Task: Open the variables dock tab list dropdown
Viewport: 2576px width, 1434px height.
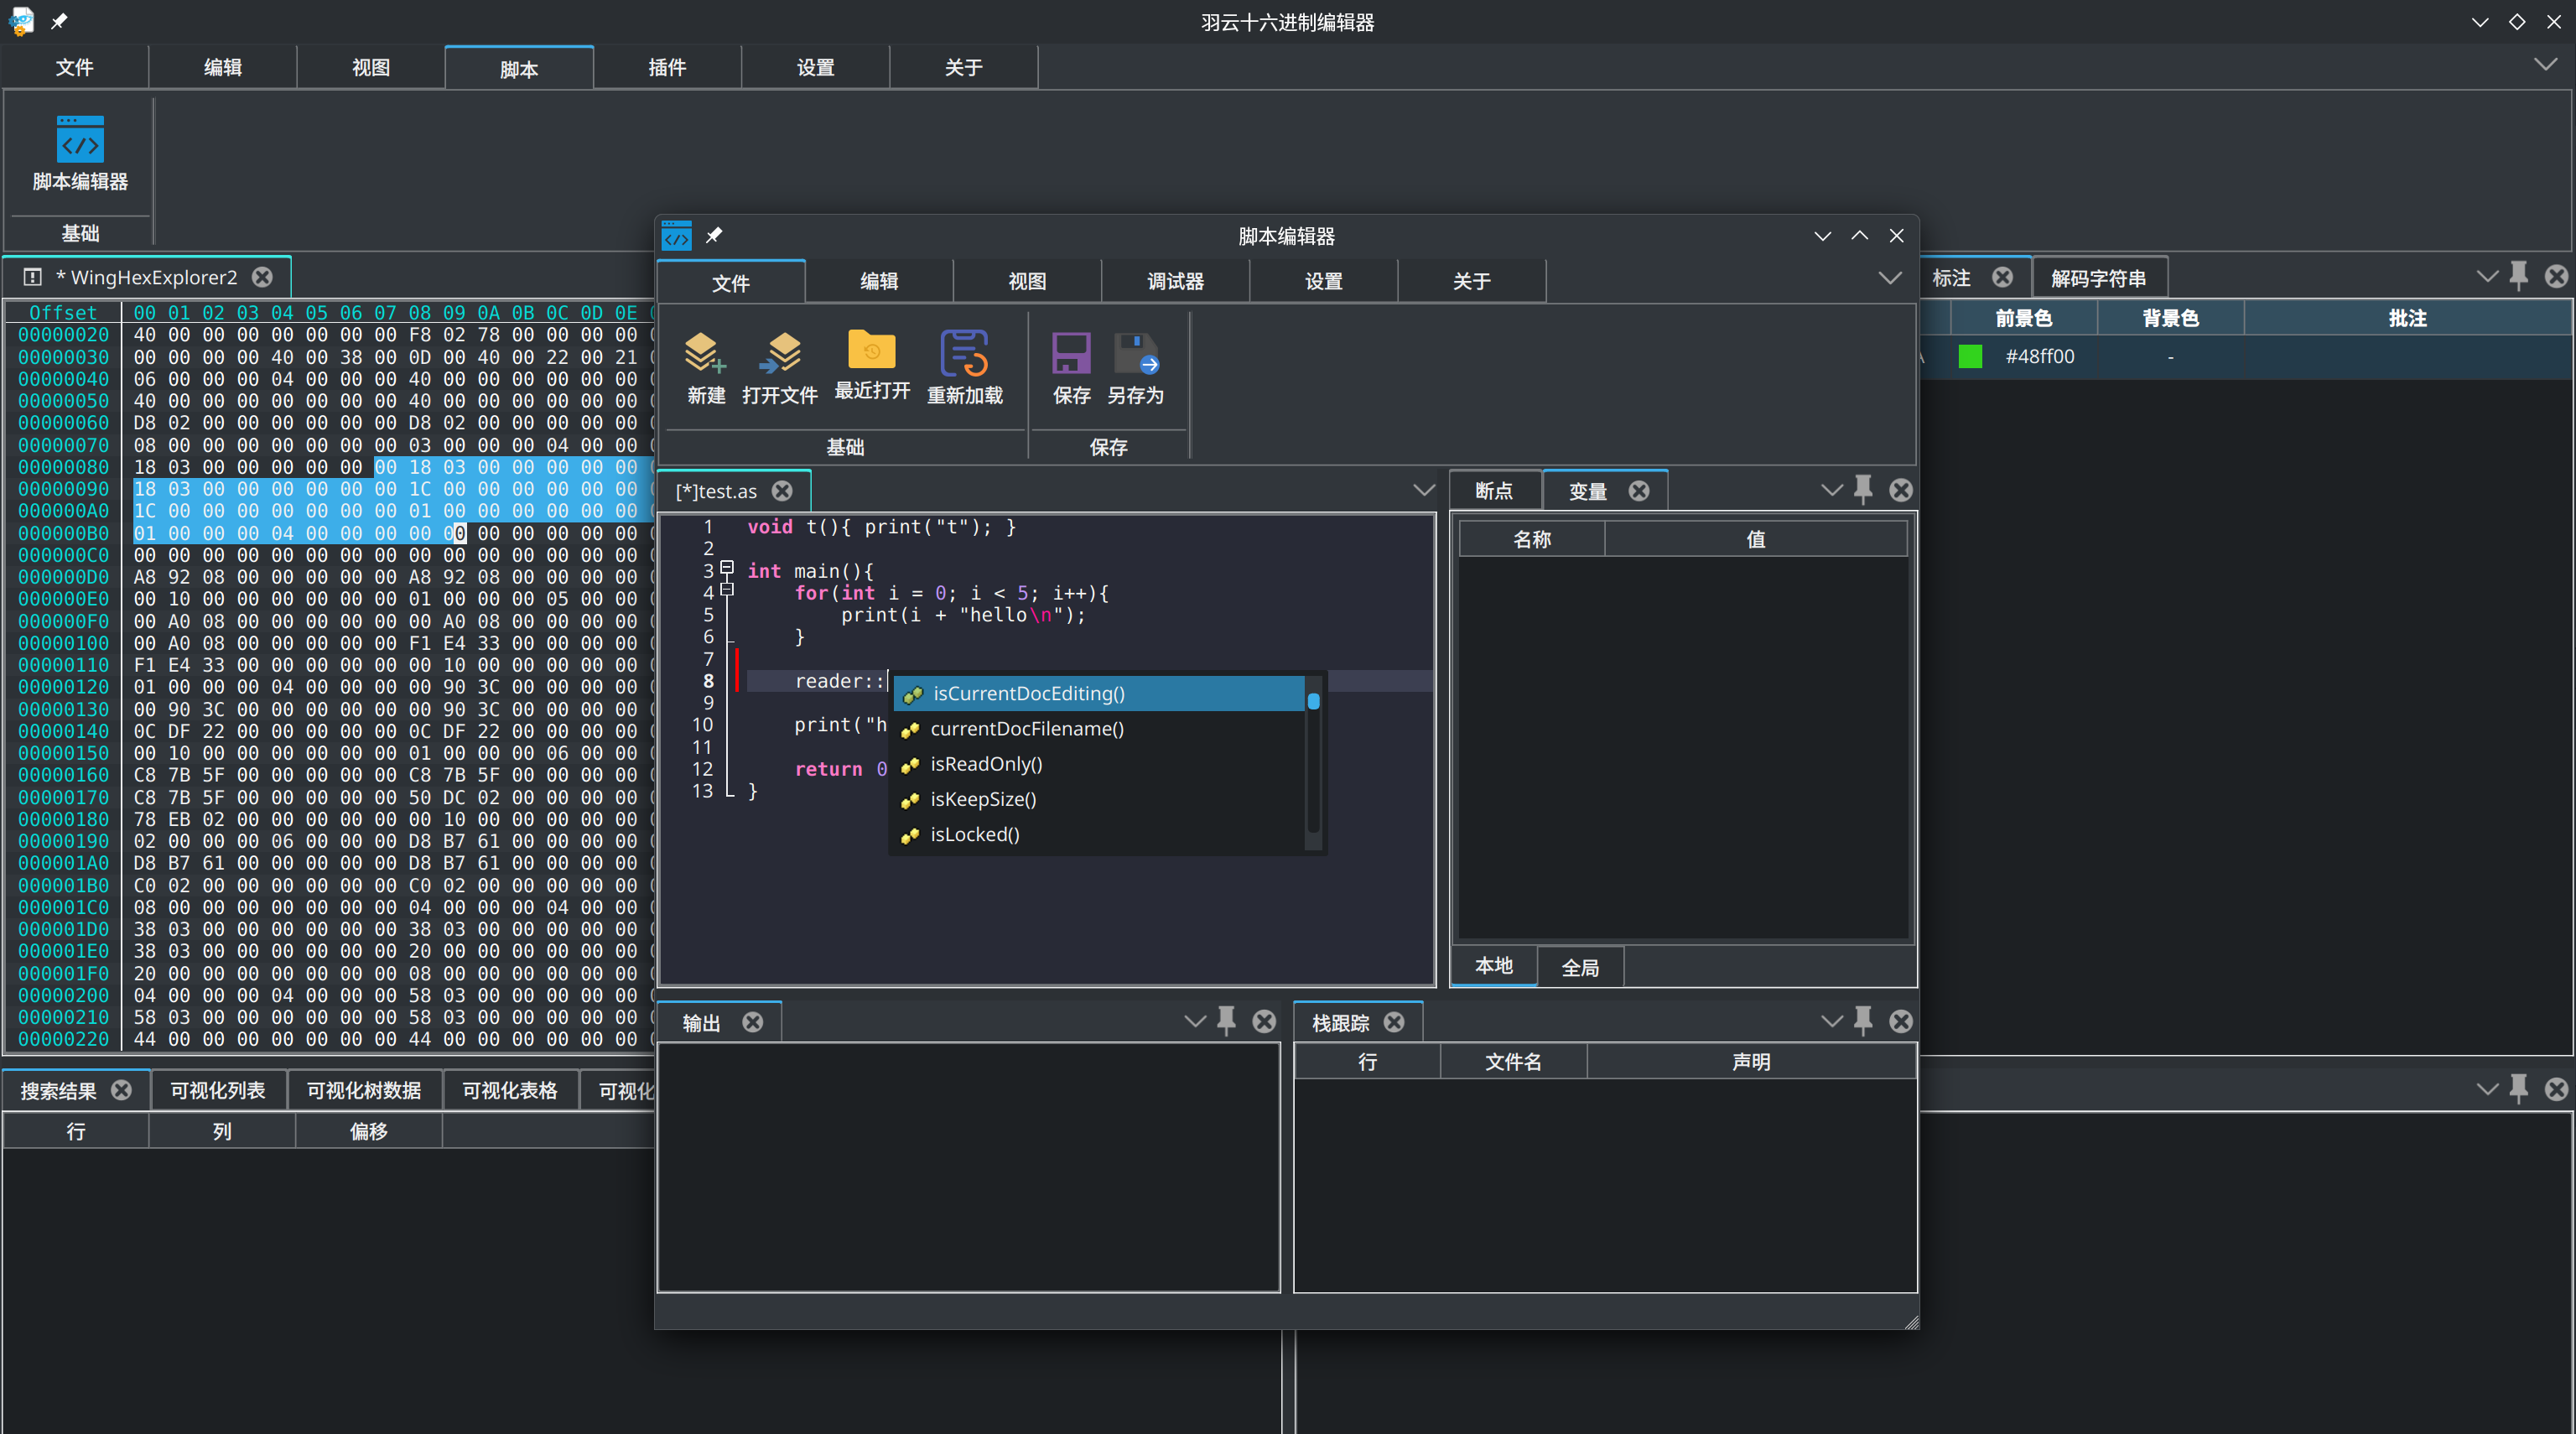Action: click(1831, 490)
